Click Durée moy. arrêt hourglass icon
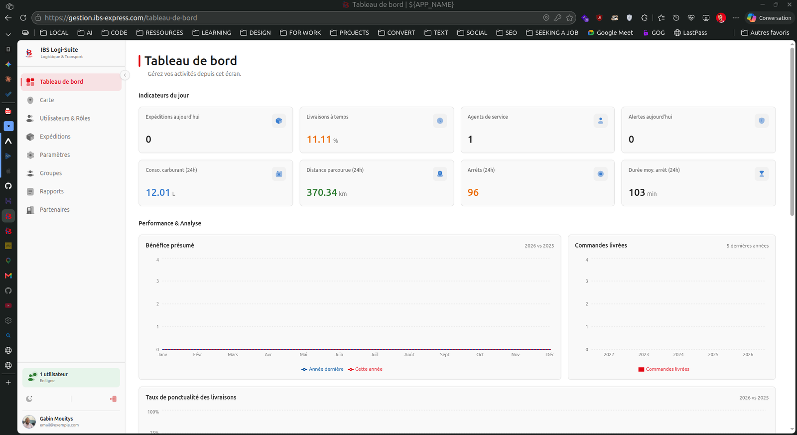This screenshot has height=435, width=797. (762, 174)
